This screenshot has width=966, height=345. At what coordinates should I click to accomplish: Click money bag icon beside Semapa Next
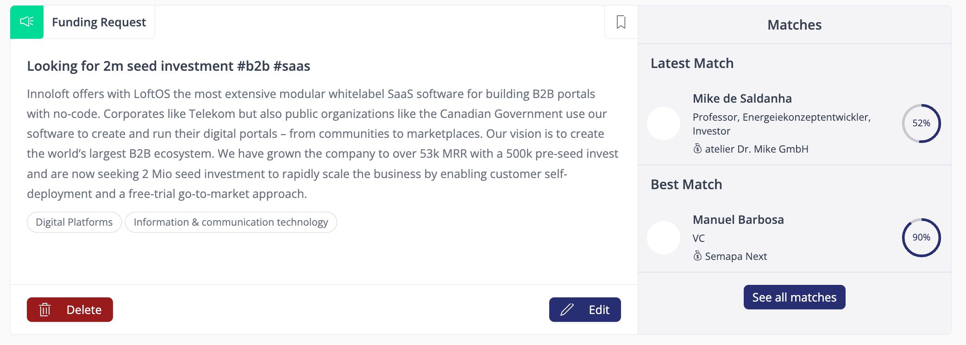point(697,256)
